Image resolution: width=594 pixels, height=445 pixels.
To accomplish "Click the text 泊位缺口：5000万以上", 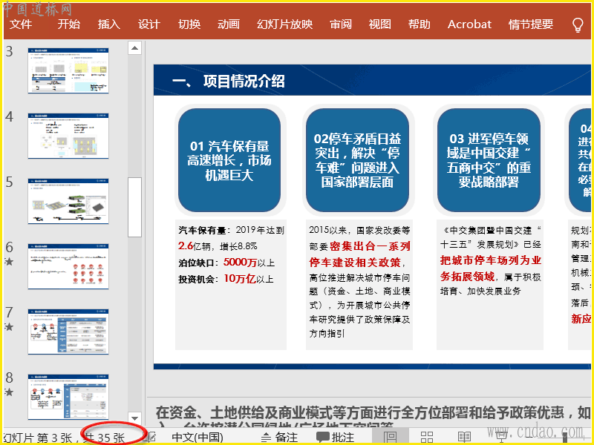I will [x=226, y=263].
